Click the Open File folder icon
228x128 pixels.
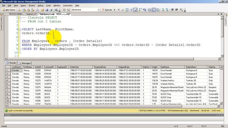tap(42, 10)
